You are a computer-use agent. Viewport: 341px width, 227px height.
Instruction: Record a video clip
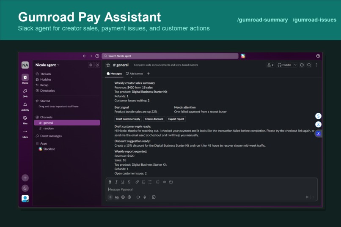(138, 197)
